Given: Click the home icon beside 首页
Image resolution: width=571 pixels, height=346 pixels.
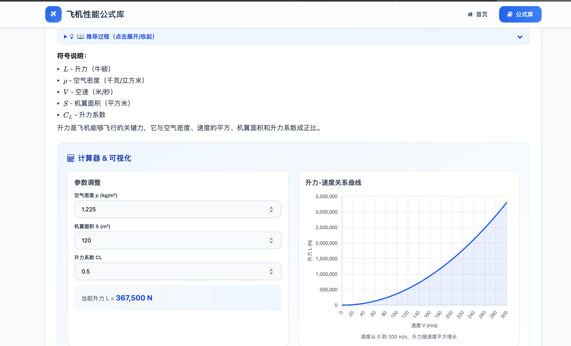Looking at the screenshot, I should [470, 14].
